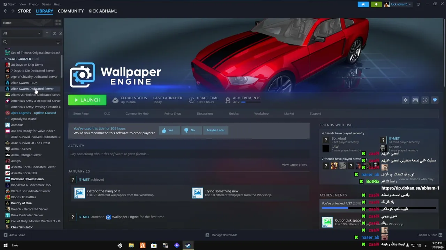Recommend with the Yes thumbs-up button

[x=170, y=130]
